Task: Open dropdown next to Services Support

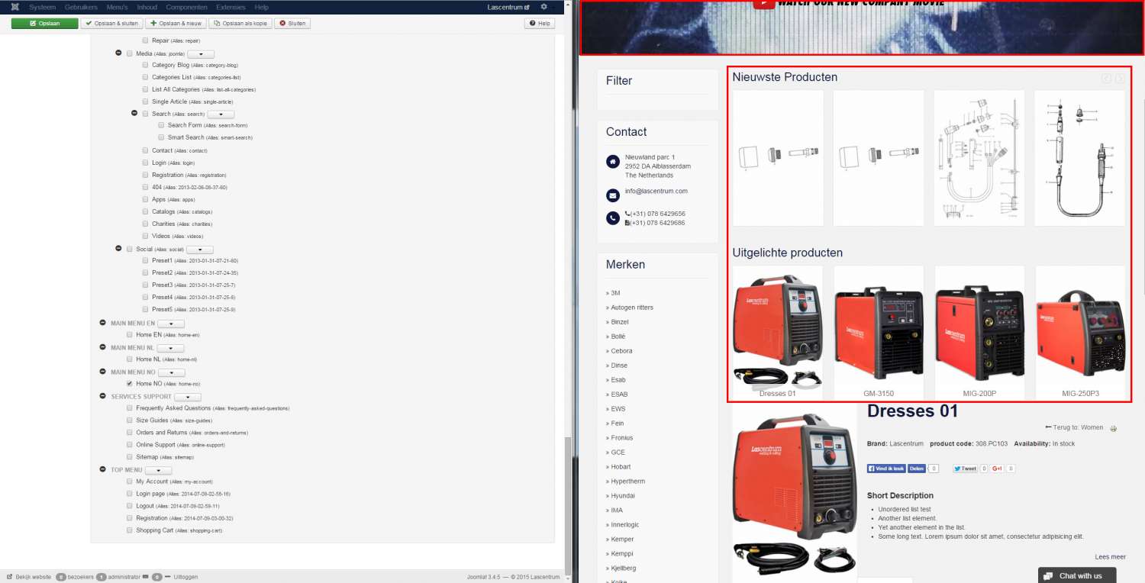Action: (187, 397)
